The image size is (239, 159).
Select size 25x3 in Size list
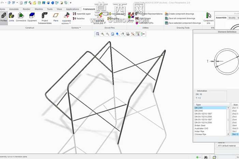235,117
